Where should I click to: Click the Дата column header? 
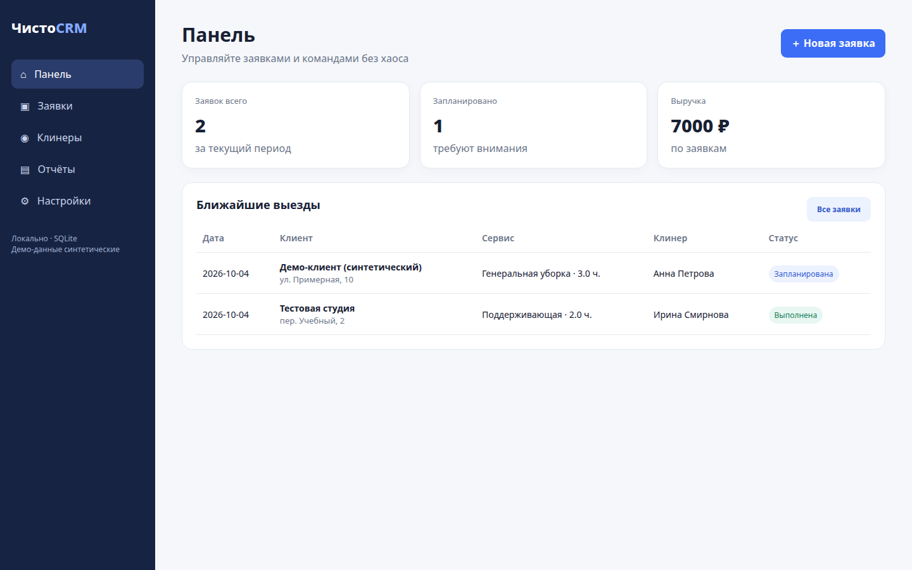(x=213, y=238)
